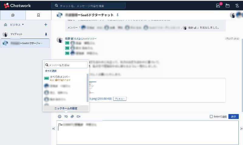
Task: Click the pin icon next to chat title
Action: coord(118,15)
